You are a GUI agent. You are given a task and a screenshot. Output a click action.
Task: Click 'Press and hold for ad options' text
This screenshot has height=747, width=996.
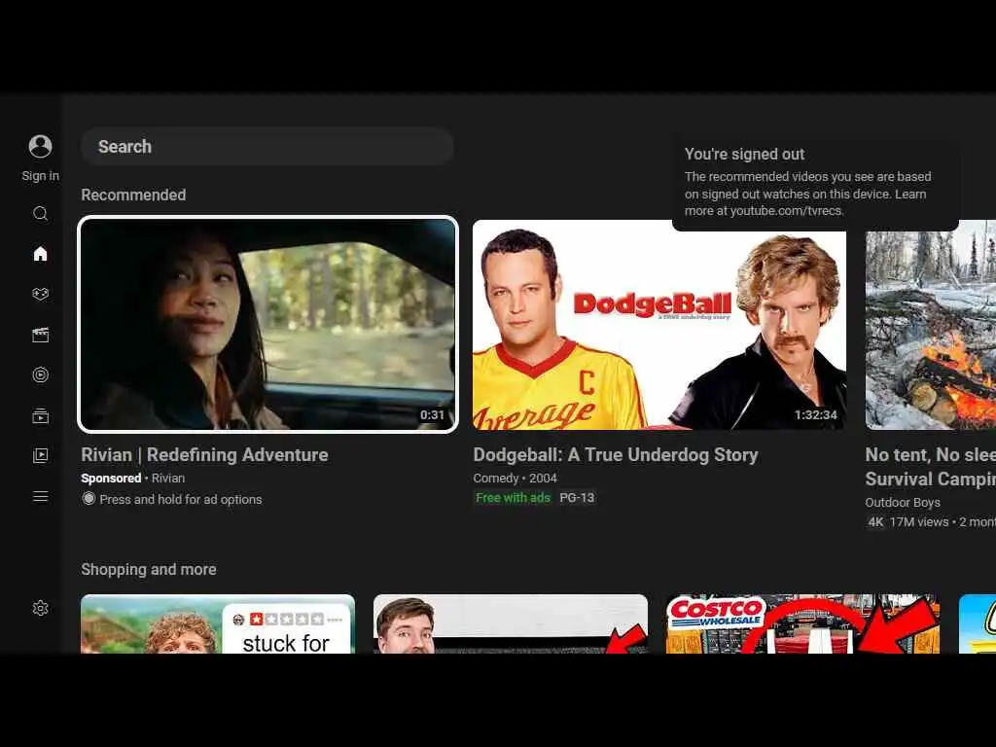[180, 500]
